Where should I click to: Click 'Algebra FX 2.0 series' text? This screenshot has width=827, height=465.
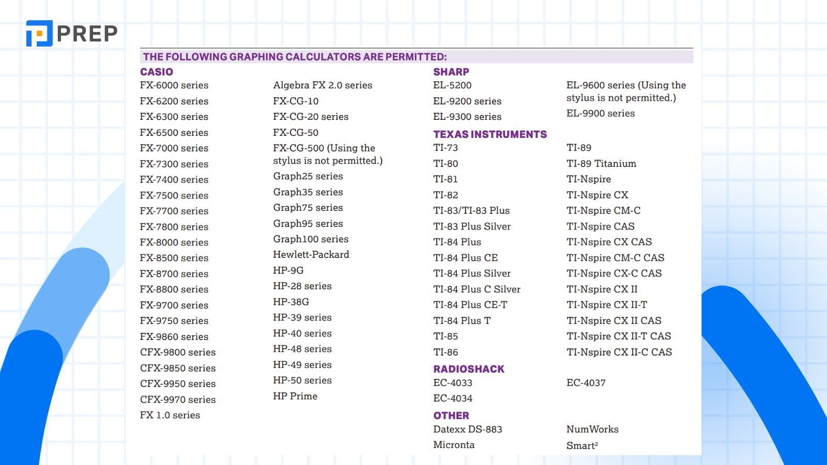323,85
